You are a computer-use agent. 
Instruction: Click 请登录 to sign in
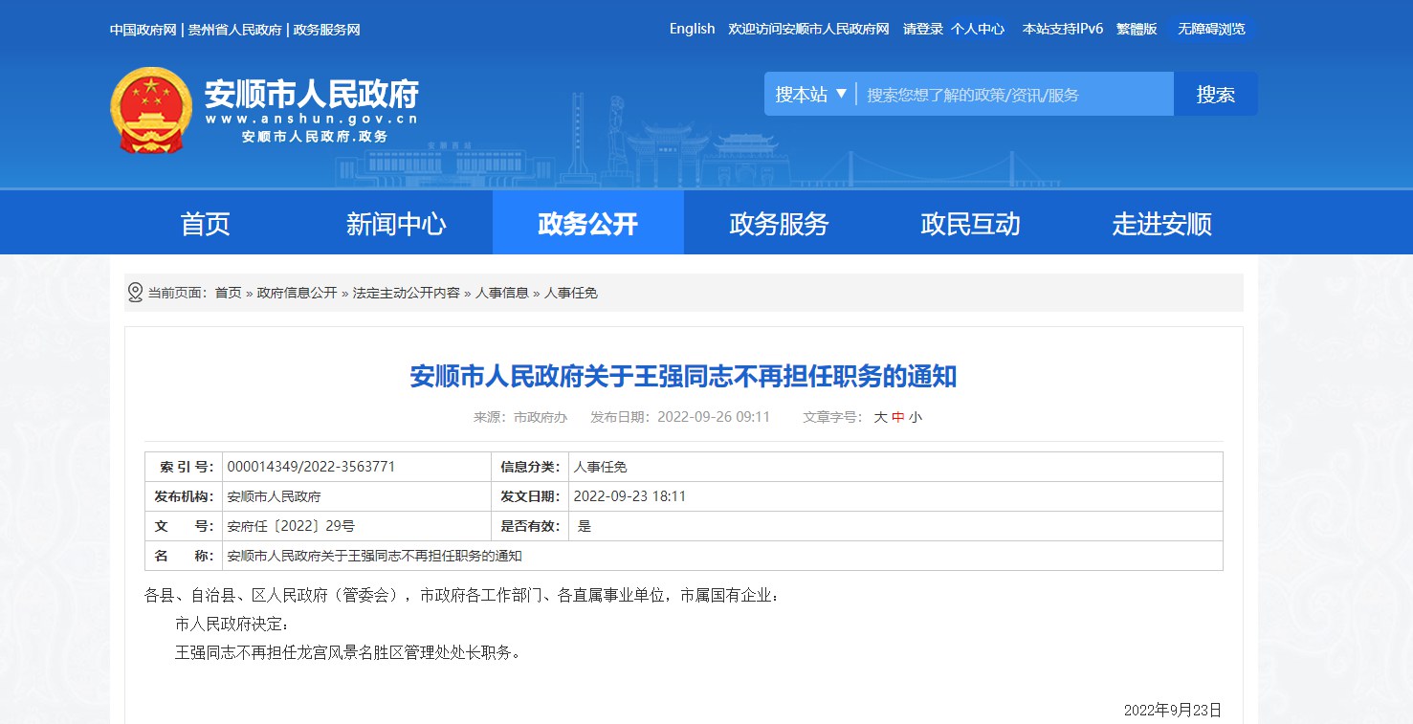click(923, 29)
